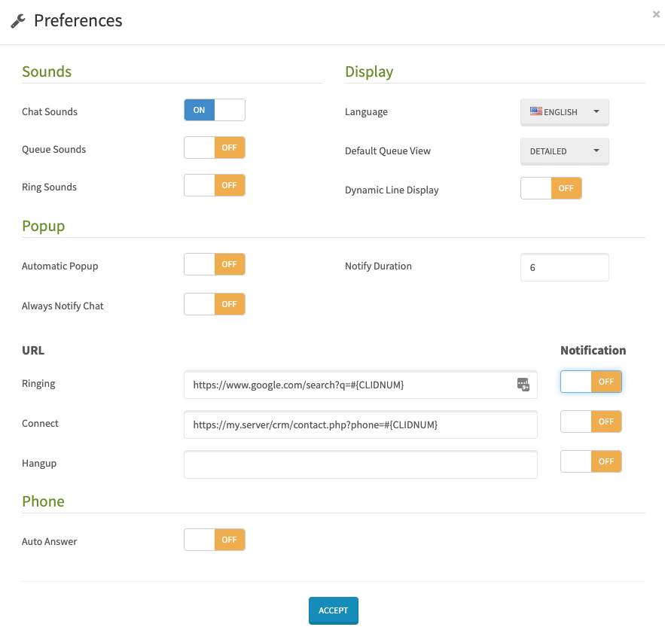
Task: Turn off the Chat Sounds toggle
Action: 215,110
